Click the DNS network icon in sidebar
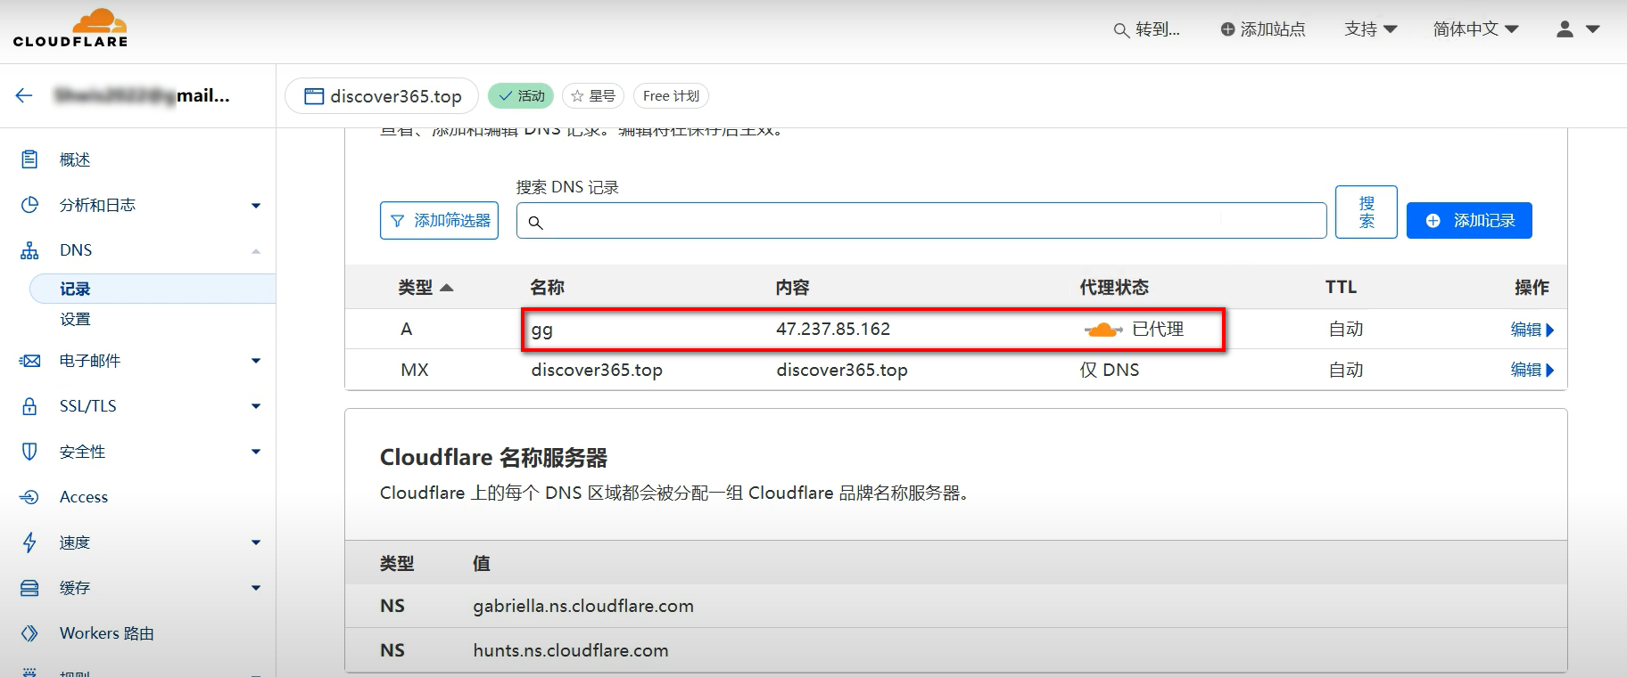 29,250
